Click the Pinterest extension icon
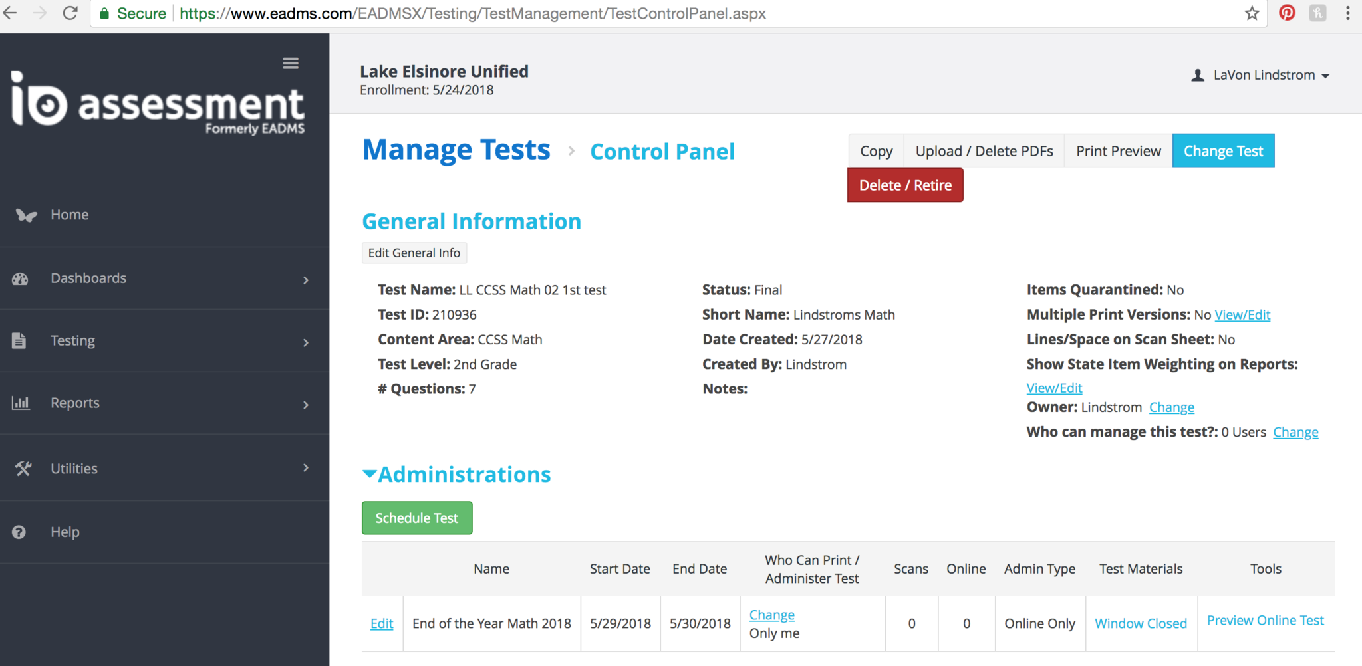The image size is (1362, 666). click(x=1287, y=13)
